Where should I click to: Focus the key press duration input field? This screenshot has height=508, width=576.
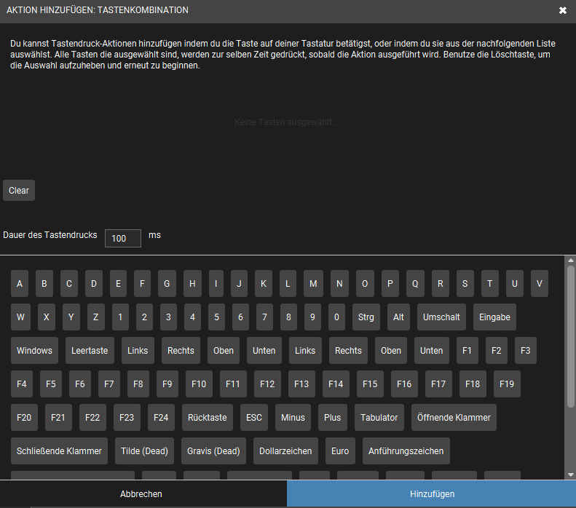coord(122,239)
